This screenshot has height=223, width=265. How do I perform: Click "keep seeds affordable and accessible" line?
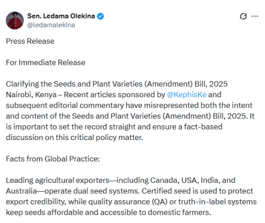click(72, 212)
